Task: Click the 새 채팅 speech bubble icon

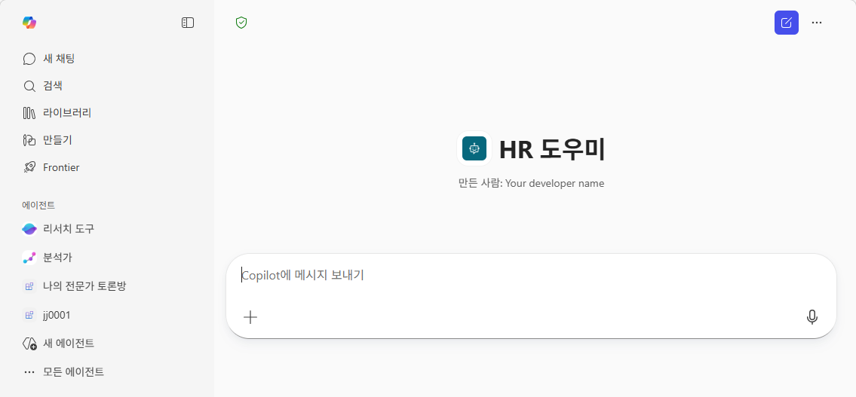Action: pos(29,59)
